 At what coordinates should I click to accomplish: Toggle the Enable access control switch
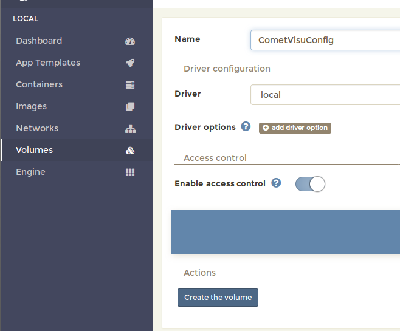pos(310,184)
